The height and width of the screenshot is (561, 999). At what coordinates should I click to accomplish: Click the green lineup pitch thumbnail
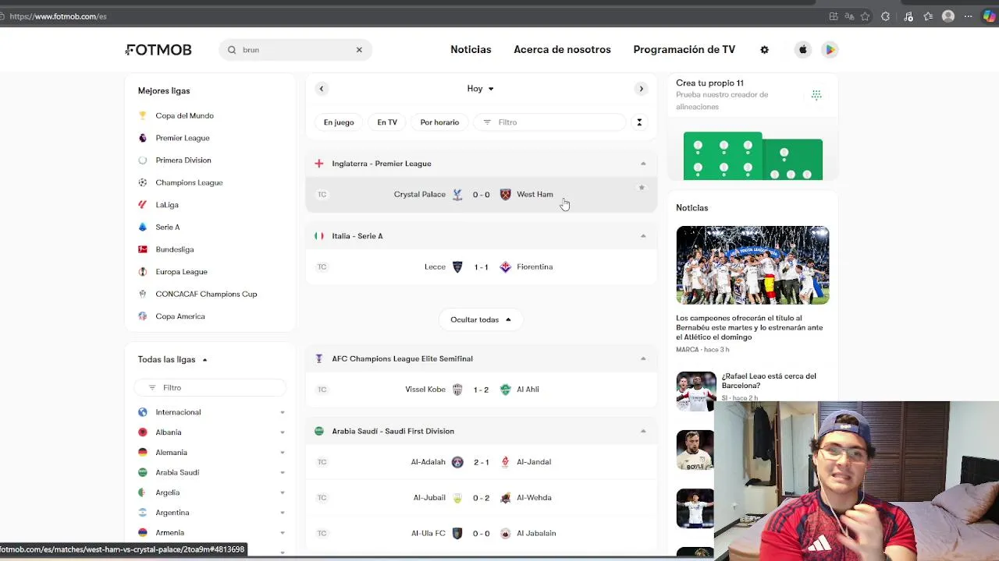click(752, 156)
